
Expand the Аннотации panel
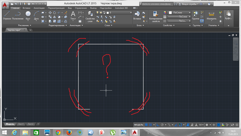click(76, 25)
